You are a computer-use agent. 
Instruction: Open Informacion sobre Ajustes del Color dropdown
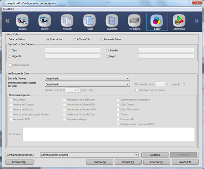(87, 84)
